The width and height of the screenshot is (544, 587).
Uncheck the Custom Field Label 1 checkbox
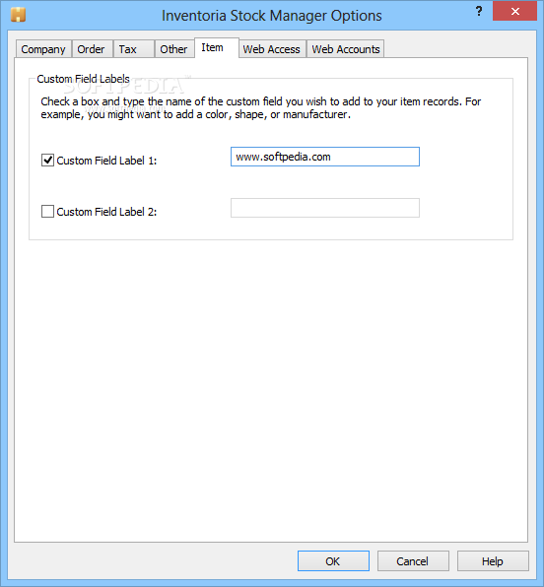pos(47,161)
